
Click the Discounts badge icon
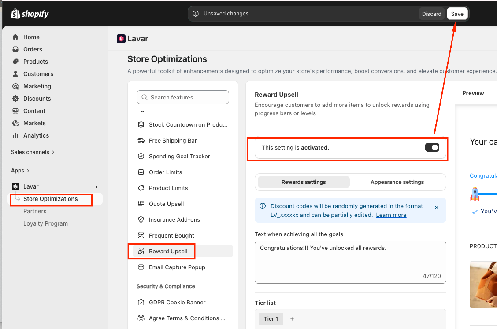(15, 99)
